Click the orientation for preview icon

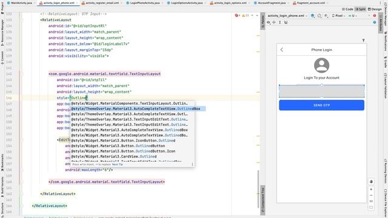click(x=319, y=16)
